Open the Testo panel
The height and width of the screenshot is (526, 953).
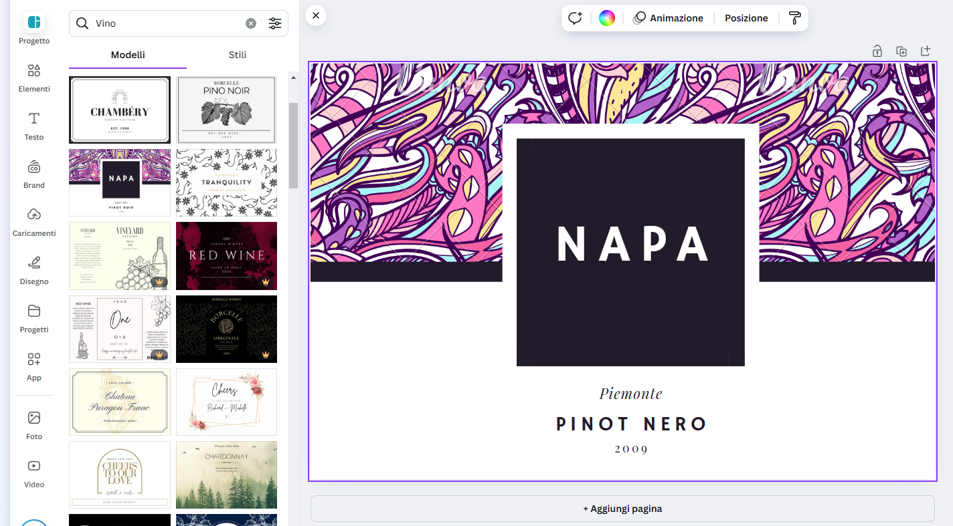[34, 126]
